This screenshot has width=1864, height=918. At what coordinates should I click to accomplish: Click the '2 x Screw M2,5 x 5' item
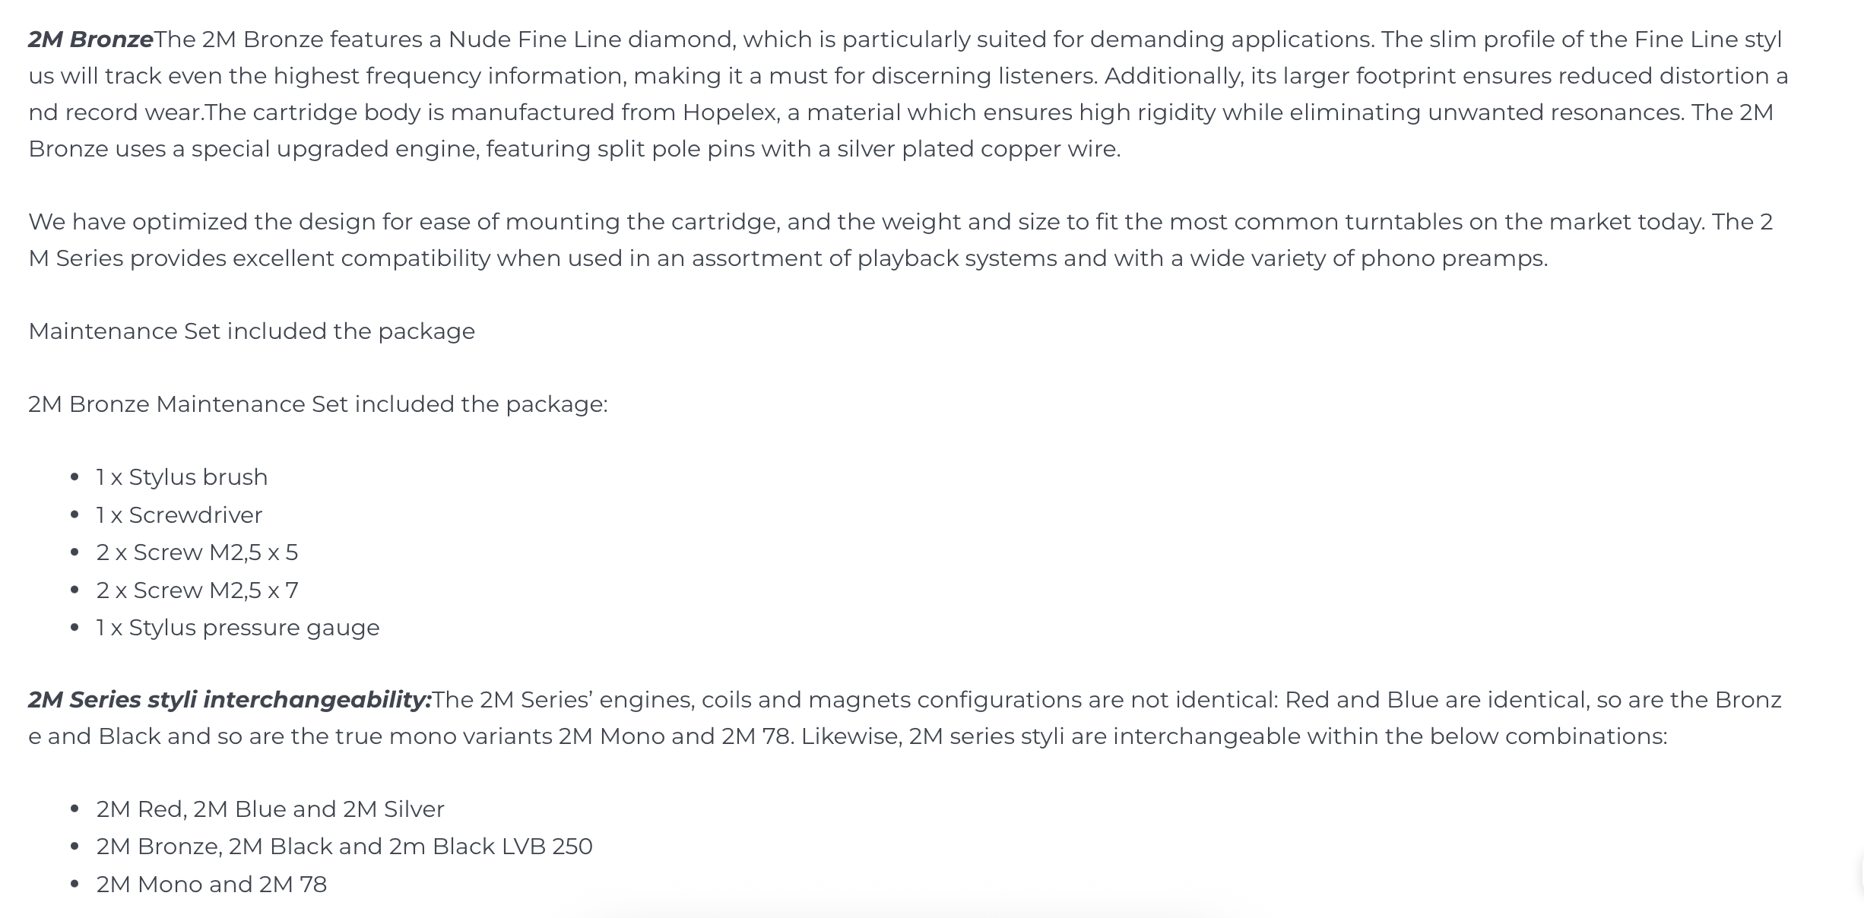tap(197, 552)
